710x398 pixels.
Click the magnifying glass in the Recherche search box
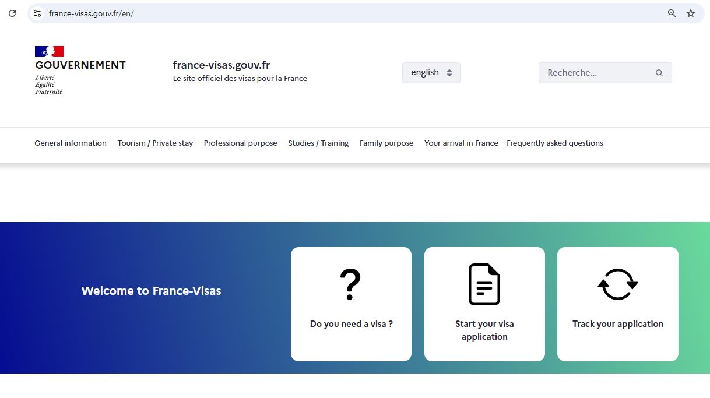click(x=659, y=72)
